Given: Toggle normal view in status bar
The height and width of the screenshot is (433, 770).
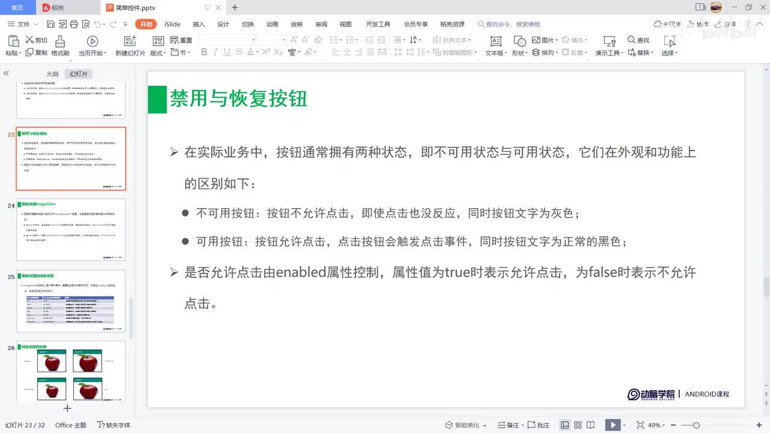Looking at the screenshot, I should pyautogui.click(x=565, y=425).
